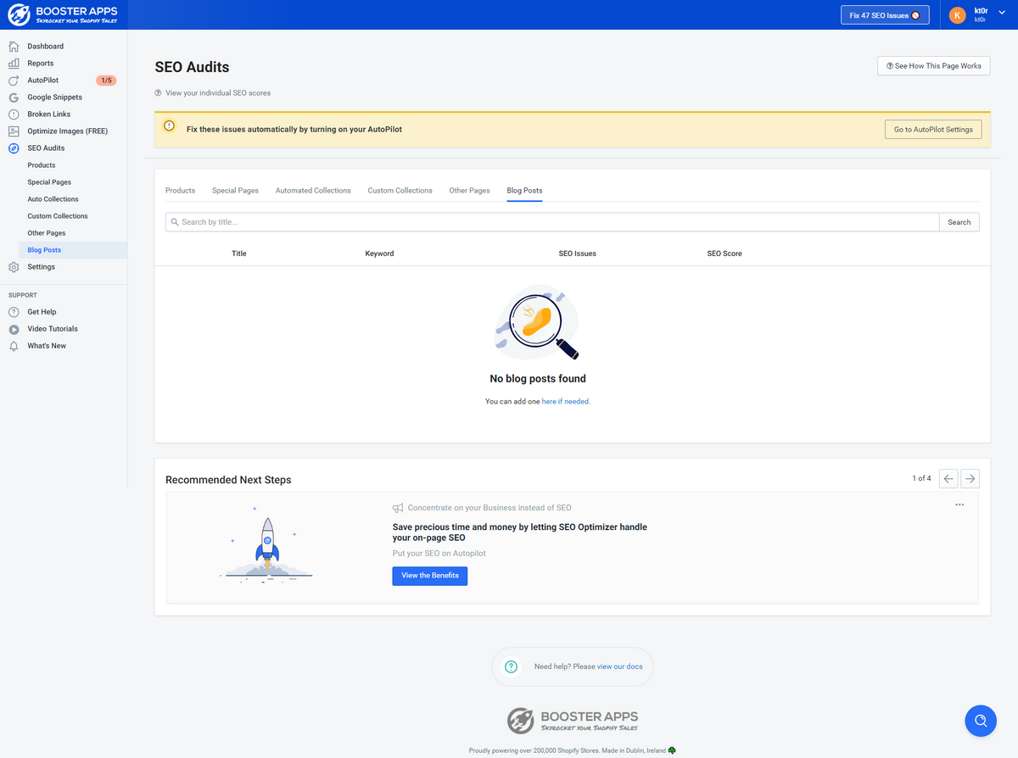This screenshot has width=1018, height=758.
Task: Click the AutoPilot sidebar icon
Action: (14, 81)
